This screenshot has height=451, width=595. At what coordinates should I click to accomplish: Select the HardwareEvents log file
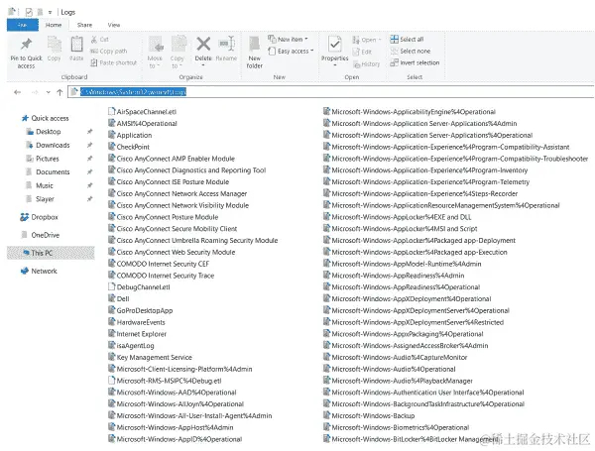tap(137, 322)
